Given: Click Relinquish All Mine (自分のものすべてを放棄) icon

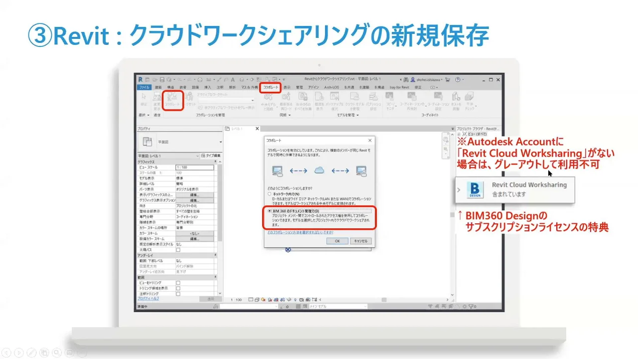Looking at the screenshot, I should (304, 96).
